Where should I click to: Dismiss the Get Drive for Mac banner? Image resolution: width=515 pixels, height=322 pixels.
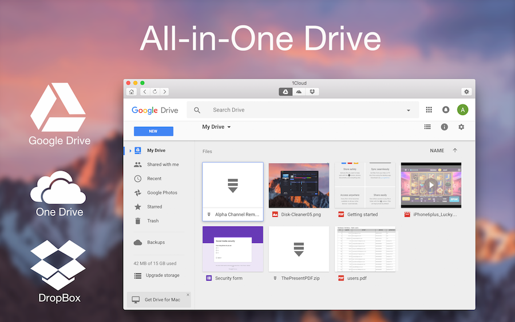click(x=188, y=295)
